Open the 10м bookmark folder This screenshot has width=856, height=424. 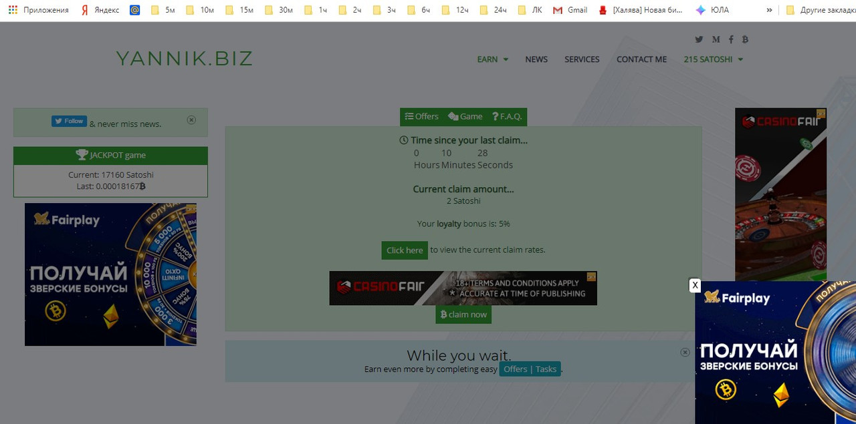(x=199, y=10)
